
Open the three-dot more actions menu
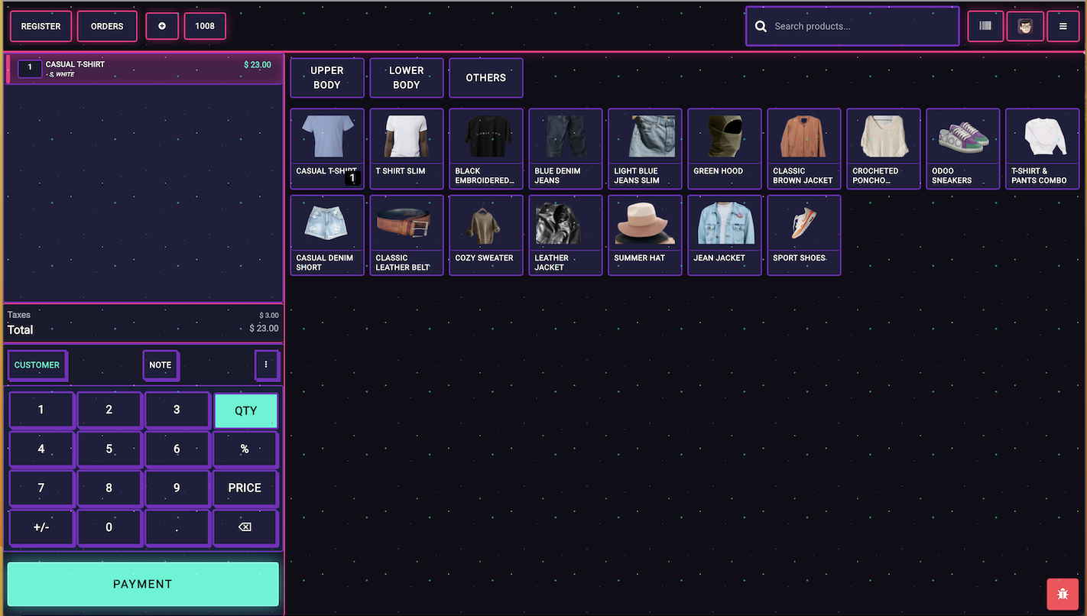[x=266, y=365]
